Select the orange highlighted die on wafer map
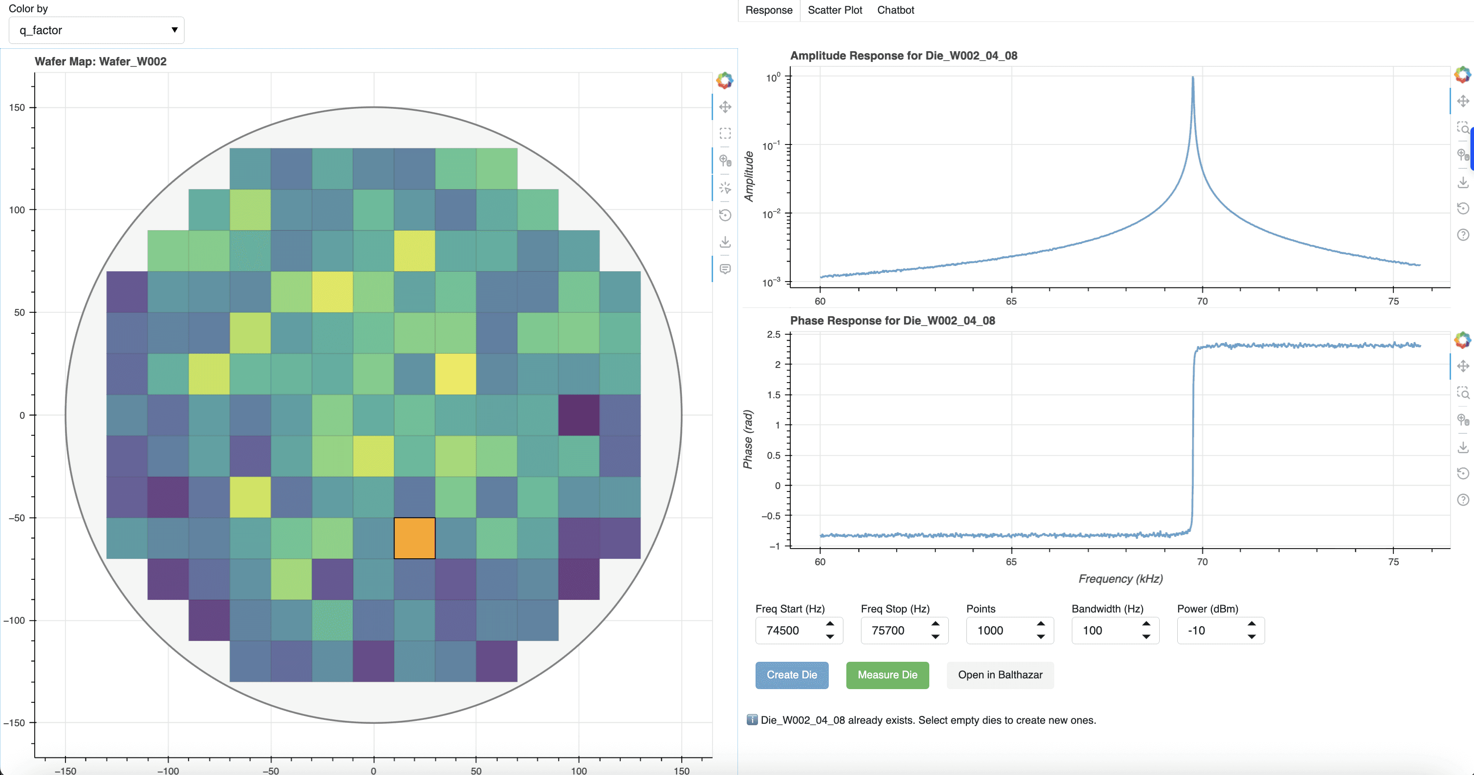The width and height of the screenshot is (1474, 775). click(x=414, y=538)
